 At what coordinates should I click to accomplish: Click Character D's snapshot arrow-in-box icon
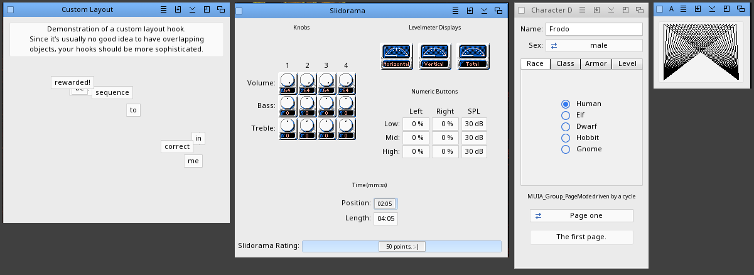(x=597, y=10)
